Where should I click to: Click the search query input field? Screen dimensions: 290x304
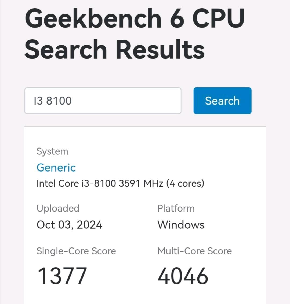point(103,101)
